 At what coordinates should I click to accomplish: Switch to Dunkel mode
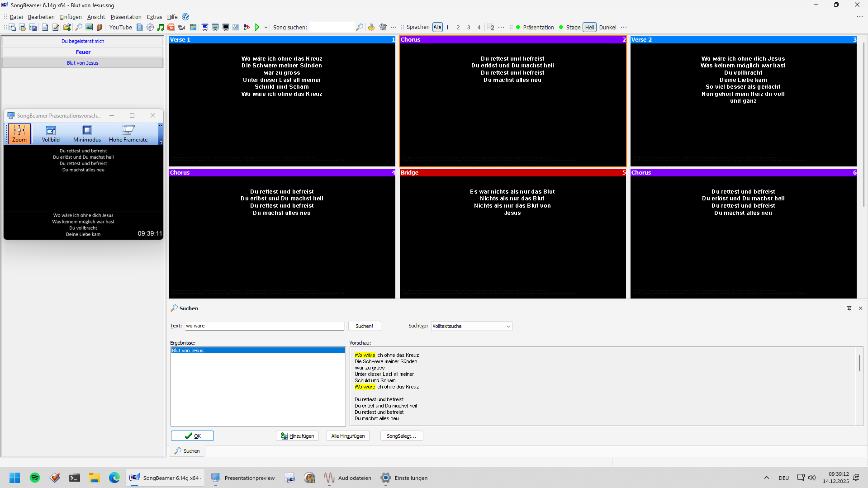tap(607, 28)
